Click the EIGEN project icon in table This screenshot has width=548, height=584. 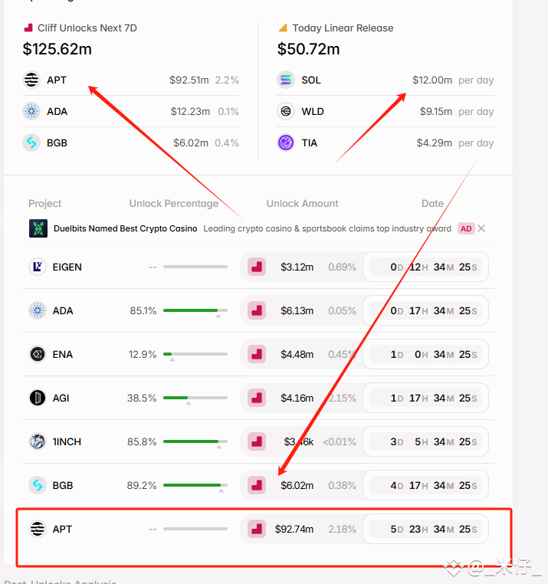tap(38, 267)
